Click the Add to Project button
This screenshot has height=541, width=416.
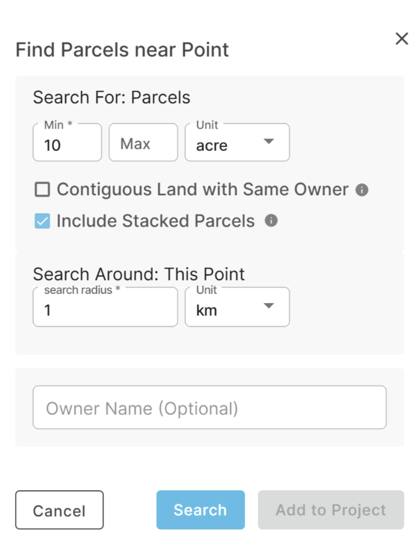click(331, 510)
